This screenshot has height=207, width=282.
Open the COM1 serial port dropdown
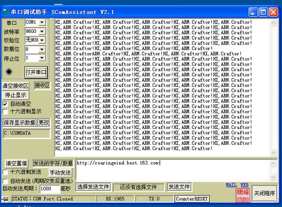point(42,23)
